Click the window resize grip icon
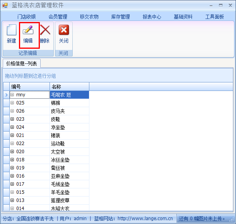This screenshot has width=236, height=224. tap(231, 220)
